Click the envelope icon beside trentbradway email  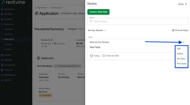(x=56, y=66)
